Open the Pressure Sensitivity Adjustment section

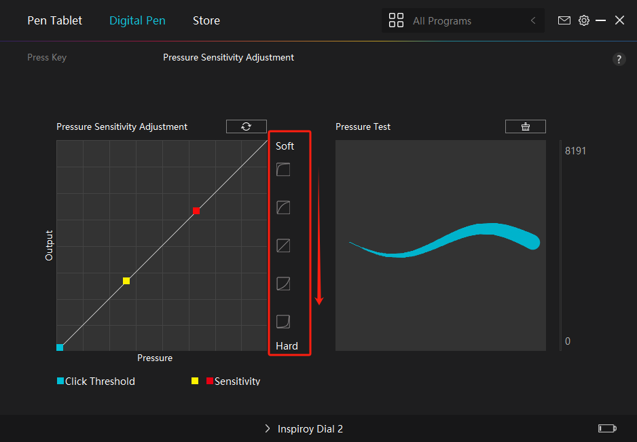point(228,58)
